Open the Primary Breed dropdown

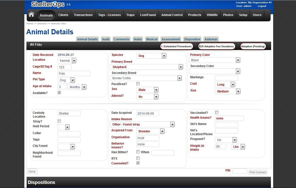180,67
